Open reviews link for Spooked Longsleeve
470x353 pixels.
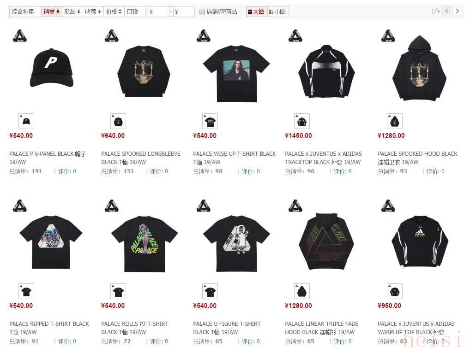click(x=159, y=171)
